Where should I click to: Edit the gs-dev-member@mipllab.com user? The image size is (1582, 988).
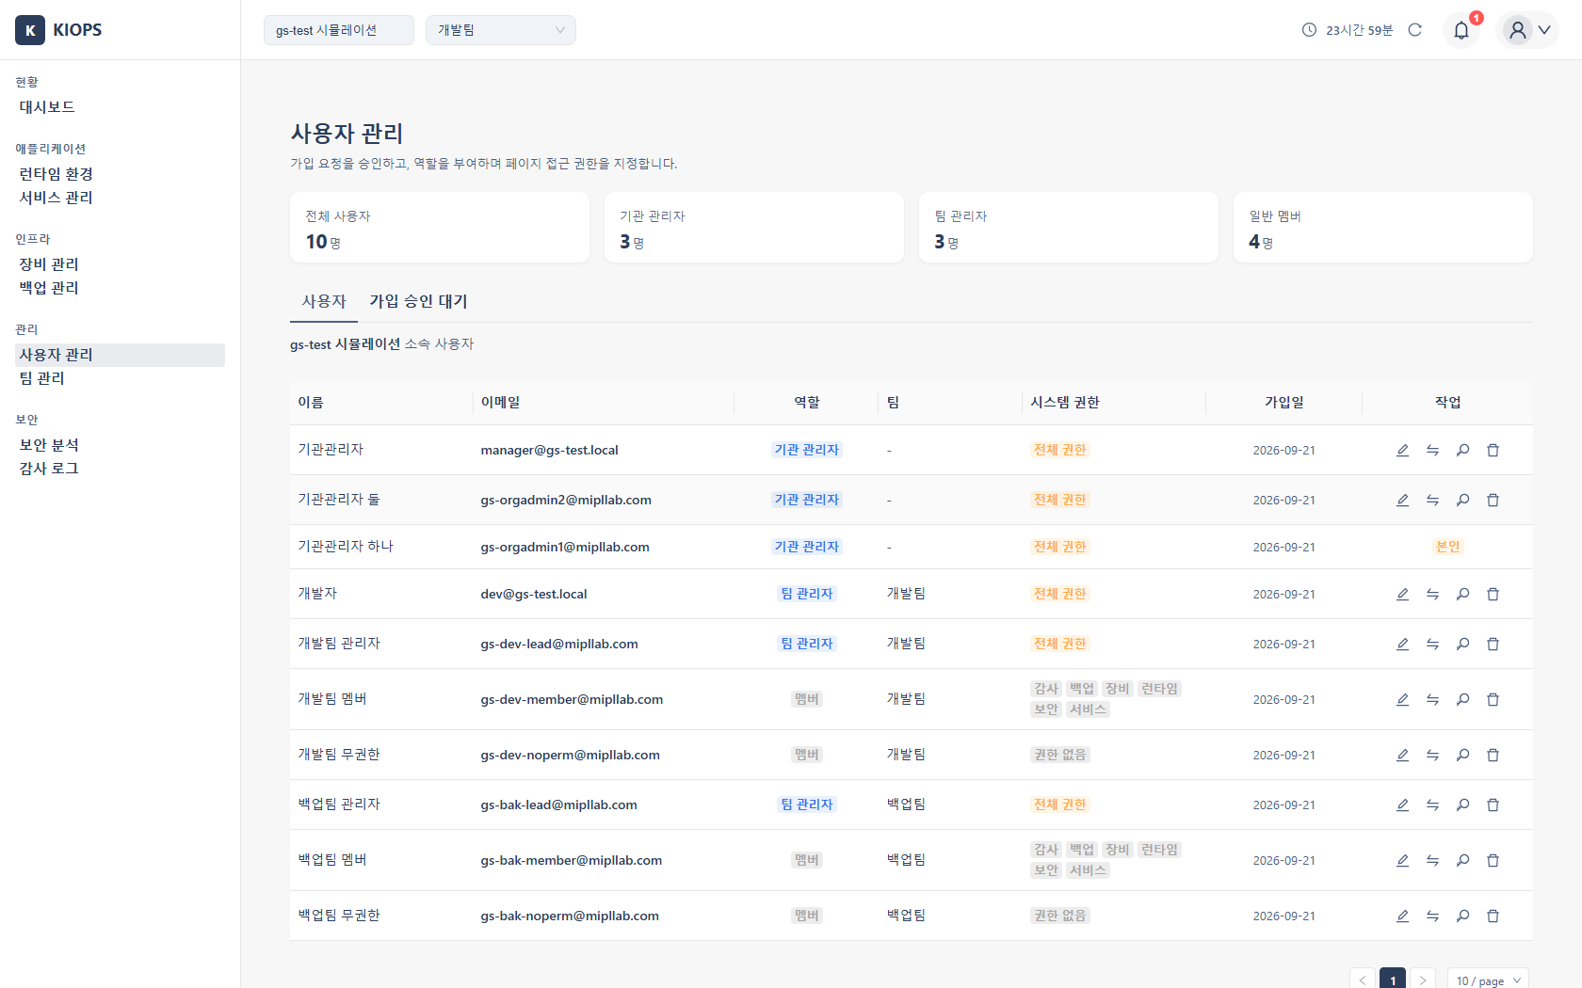(1402, 699)
